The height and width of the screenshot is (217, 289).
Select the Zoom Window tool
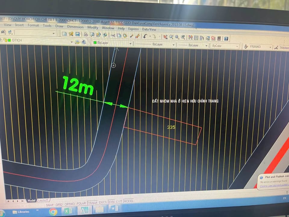176,37
